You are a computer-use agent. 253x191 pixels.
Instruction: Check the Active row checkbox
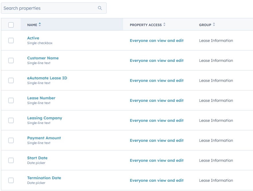[11, 40]
